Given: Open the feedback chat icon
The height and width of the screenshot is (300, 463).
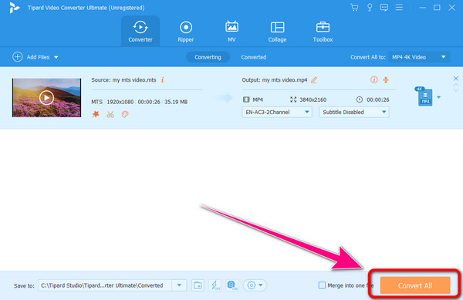Looking at the screenshot, I should [x=384, y=8].
